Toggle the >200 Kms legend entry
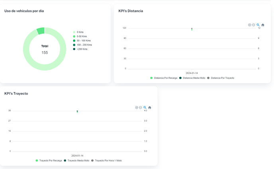The image size is (274, 169). (82, 49)
